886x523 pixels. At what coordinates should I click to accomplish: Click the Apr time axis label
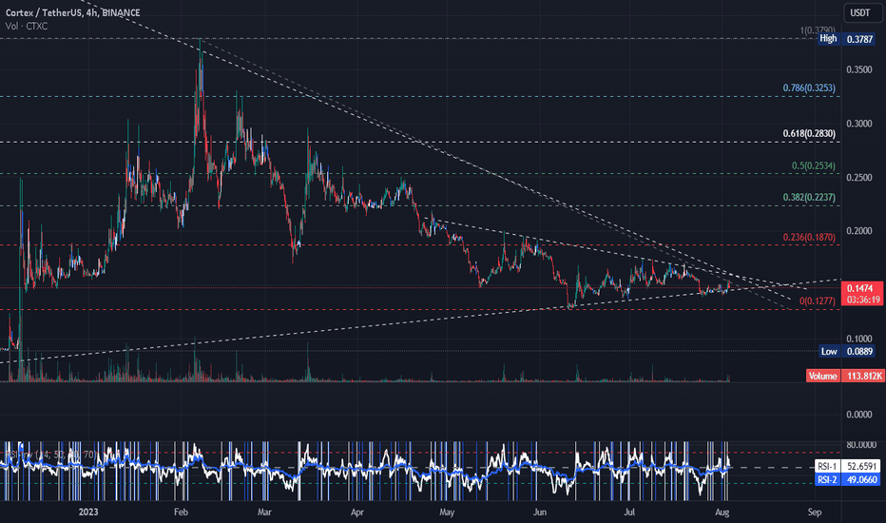[357, 513]
